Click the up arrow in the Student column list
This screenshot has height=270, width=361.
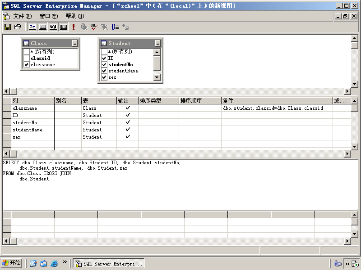pos(157,52)
